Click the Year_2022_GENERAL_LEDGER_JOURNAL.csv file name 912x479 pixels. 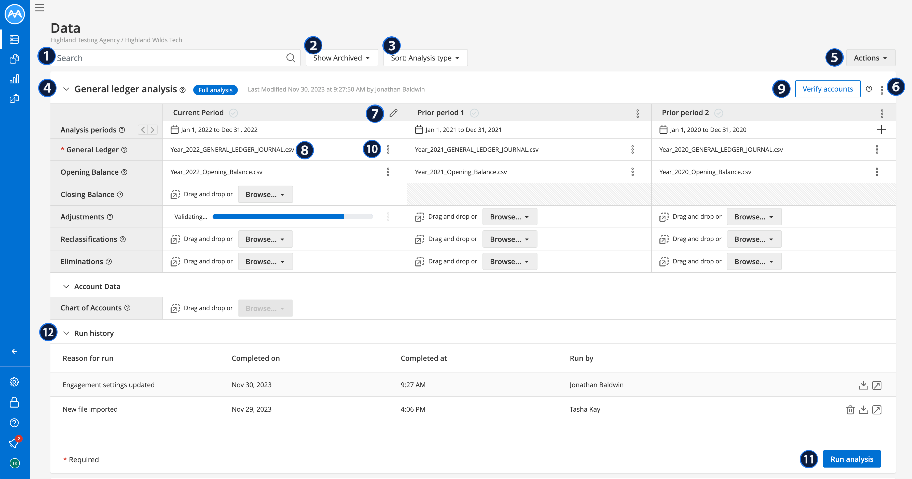coord(232,149)
